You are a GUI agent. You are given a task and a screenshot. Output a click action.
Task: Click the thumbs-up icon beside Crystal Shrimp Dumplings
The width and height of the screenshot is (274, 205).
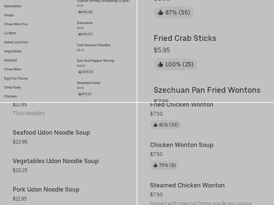[x=80, y=12]
